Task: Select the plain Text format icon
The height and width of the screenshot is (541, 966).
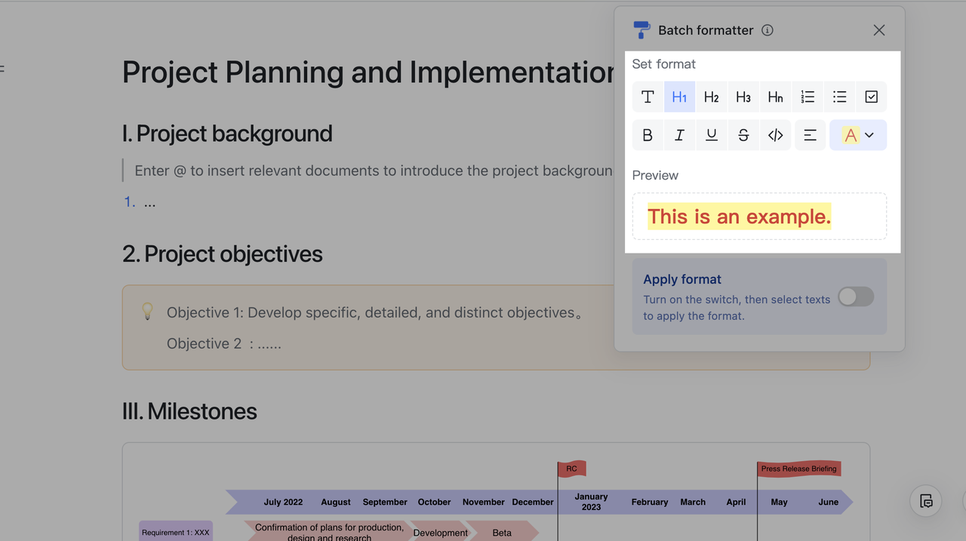Action: point(648,97)
